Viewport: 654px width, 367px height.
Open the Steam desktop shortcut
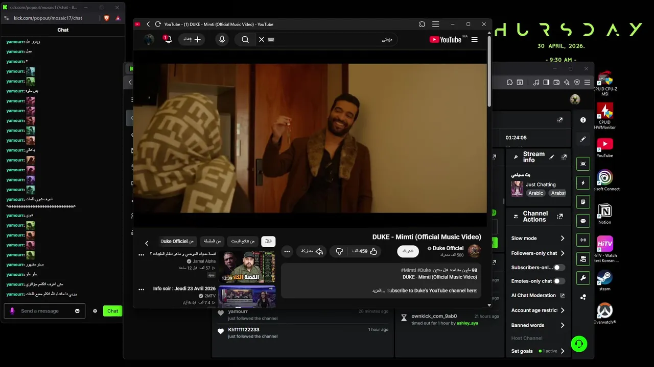[605, 280]
